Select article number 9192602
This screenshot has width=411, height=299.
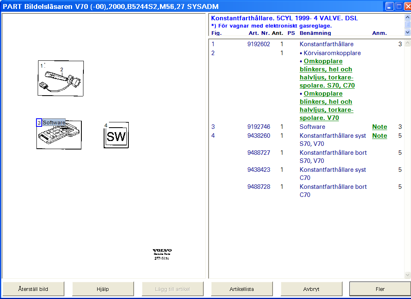(x=259, y=44)
